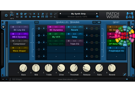Image resolution: width=135 pixels, height=92 pixels.
Task: Open the editor window of BC Liny EQ
Action: (x=25, y=27)
